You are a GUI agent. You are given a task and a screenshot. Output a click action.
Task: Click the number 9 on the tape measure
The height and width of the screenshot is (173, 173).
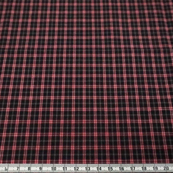click(x=41, y=168)
